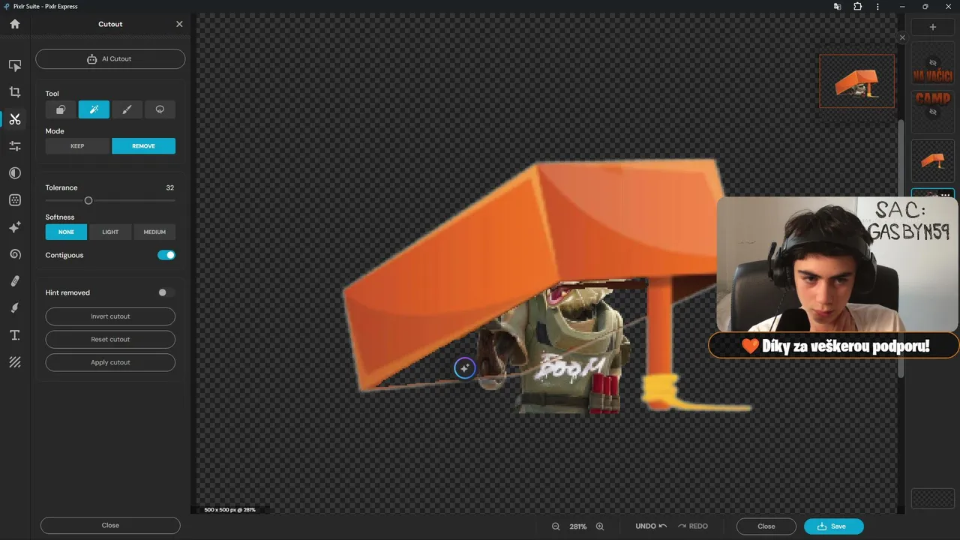This screenshot has height=540, width=960.
Task: Toggle the Contiguous switch
Action: coord(166,255)
